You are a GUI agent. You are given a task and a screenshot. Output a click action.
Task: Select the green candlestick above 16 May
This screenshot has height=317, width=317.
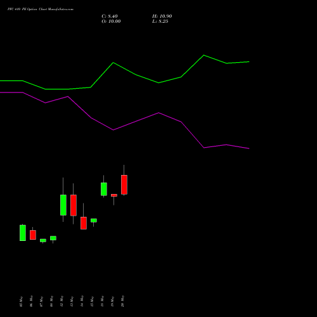click(x=104, y=189)
